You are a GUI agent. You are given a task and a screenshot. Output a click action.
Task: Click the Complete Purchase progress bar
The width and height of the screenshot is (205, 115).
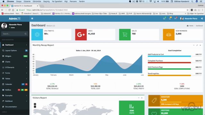[x=175, y=63]
